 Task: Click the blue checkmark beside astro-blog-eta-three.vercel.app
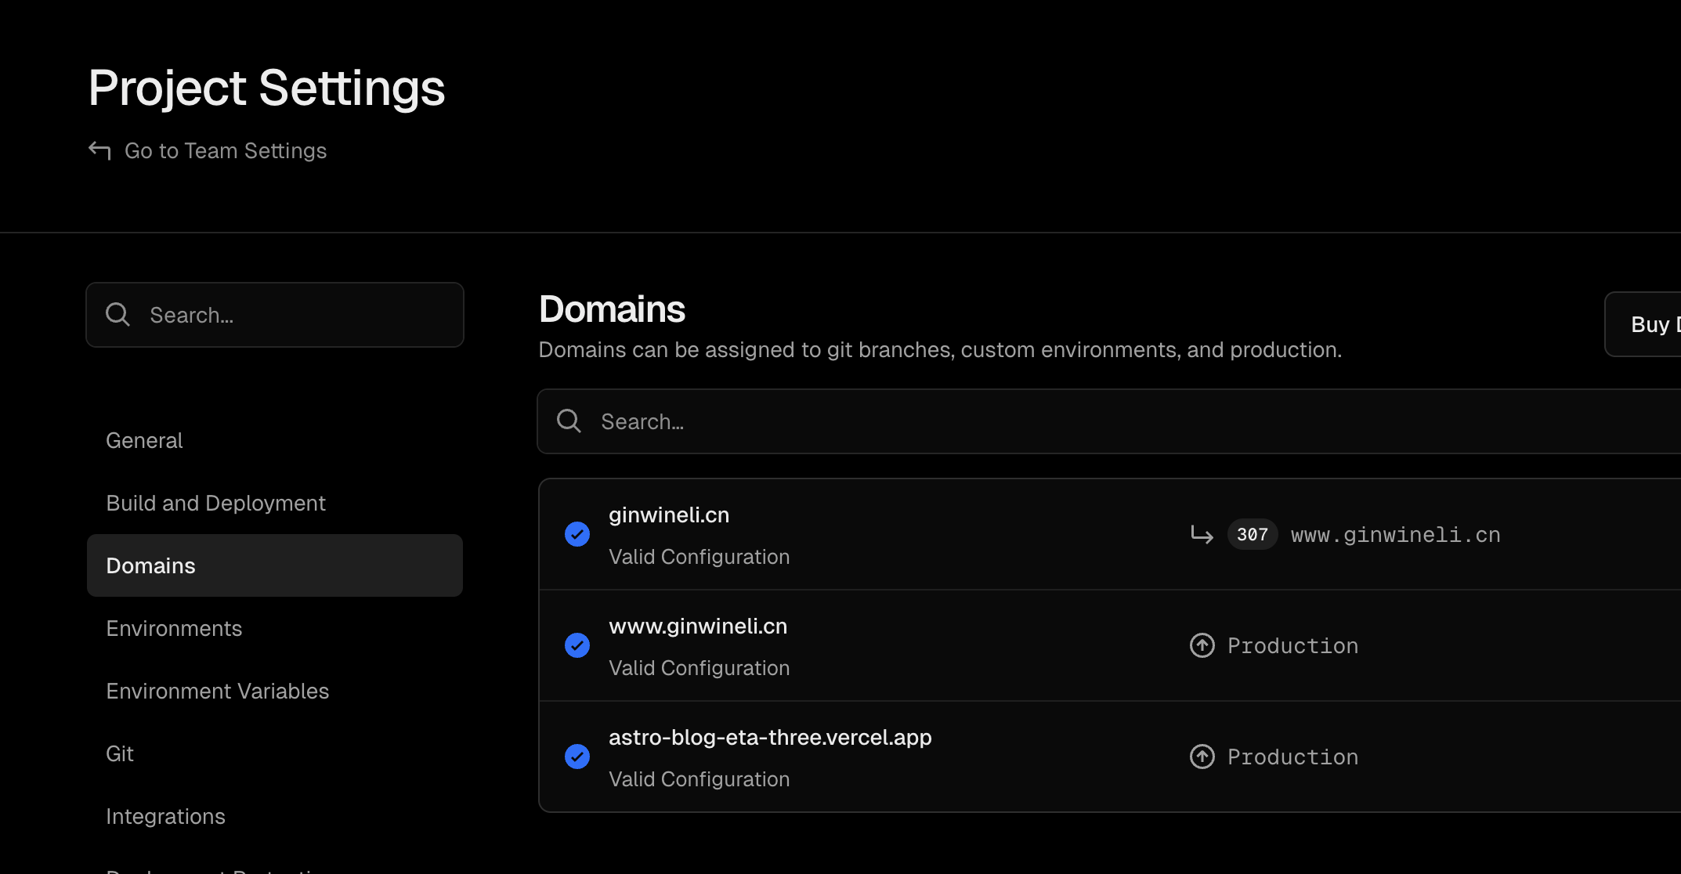coord(577,757)
